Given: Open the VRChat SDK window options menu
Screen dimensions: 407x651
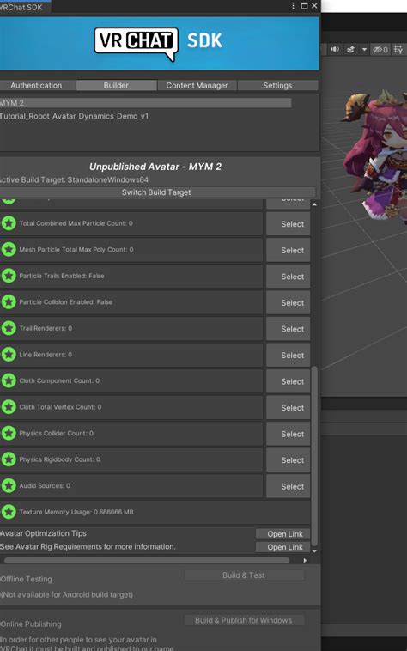Looking at the screenshot, I should click(294, 6).
